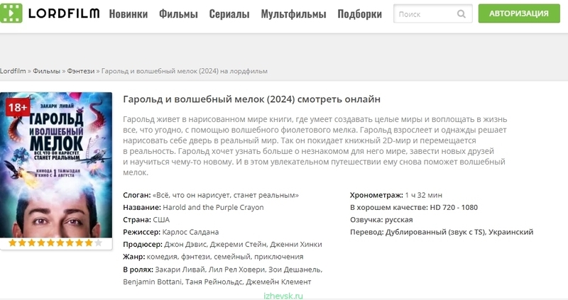Click the runtime value 1 ч 32 мин
Viewport: 568px width, 300px height.
coord(423,195)
